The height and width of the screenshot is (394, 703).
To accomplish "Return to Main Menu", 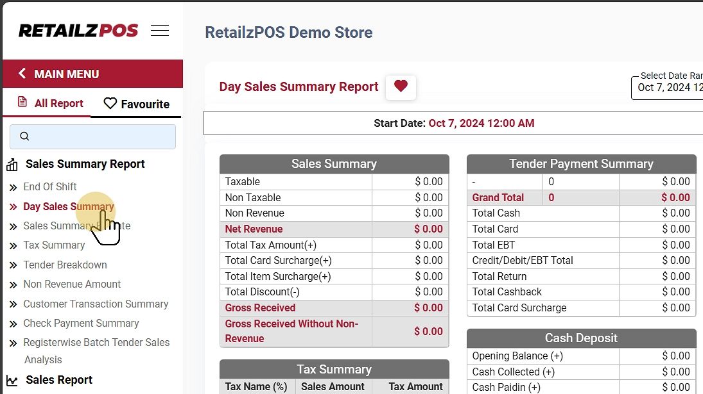I will [x=66, y=74].
